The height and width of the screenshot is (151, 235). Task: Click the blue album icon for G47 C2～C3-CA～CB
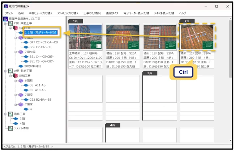[x=26, y=42]
